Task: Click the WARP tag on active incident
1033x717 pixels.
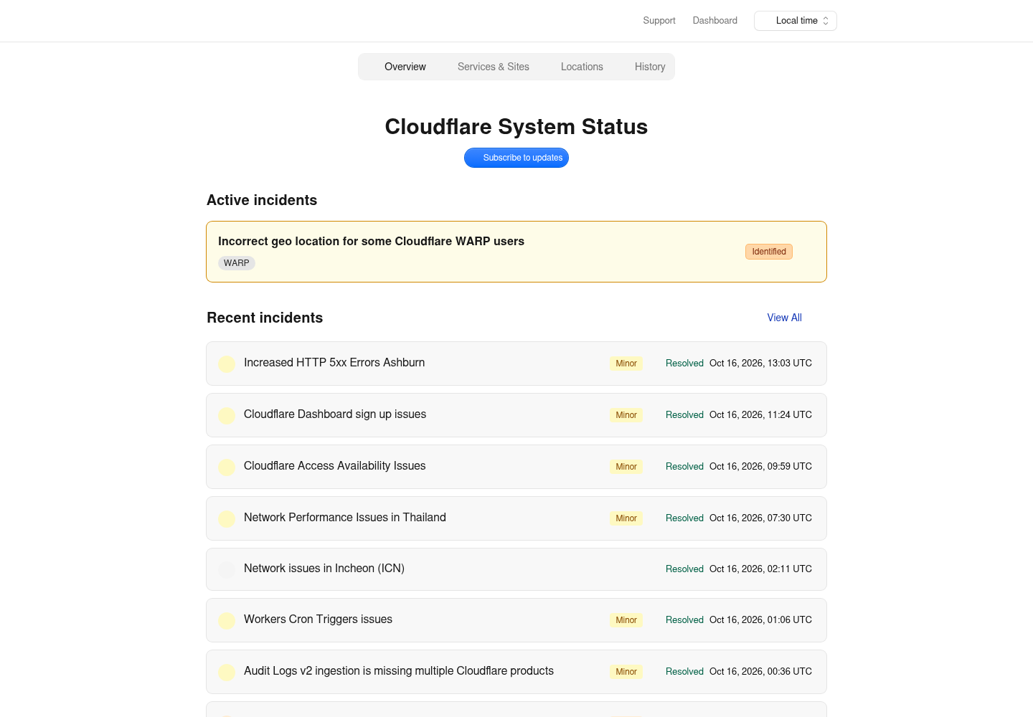Action: pyautogui.click(x=237, y=263)
